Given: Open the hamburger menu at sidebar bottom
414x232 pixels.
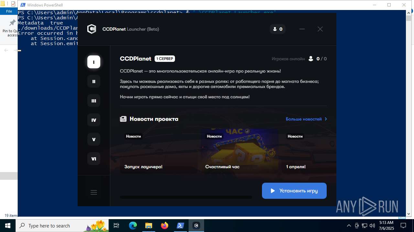Looking at the screenshot, I should point(94,192).
